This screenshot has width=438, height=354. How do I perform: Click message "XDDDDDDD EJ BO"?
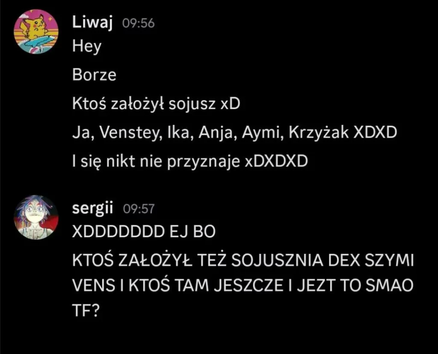[144, 231]
